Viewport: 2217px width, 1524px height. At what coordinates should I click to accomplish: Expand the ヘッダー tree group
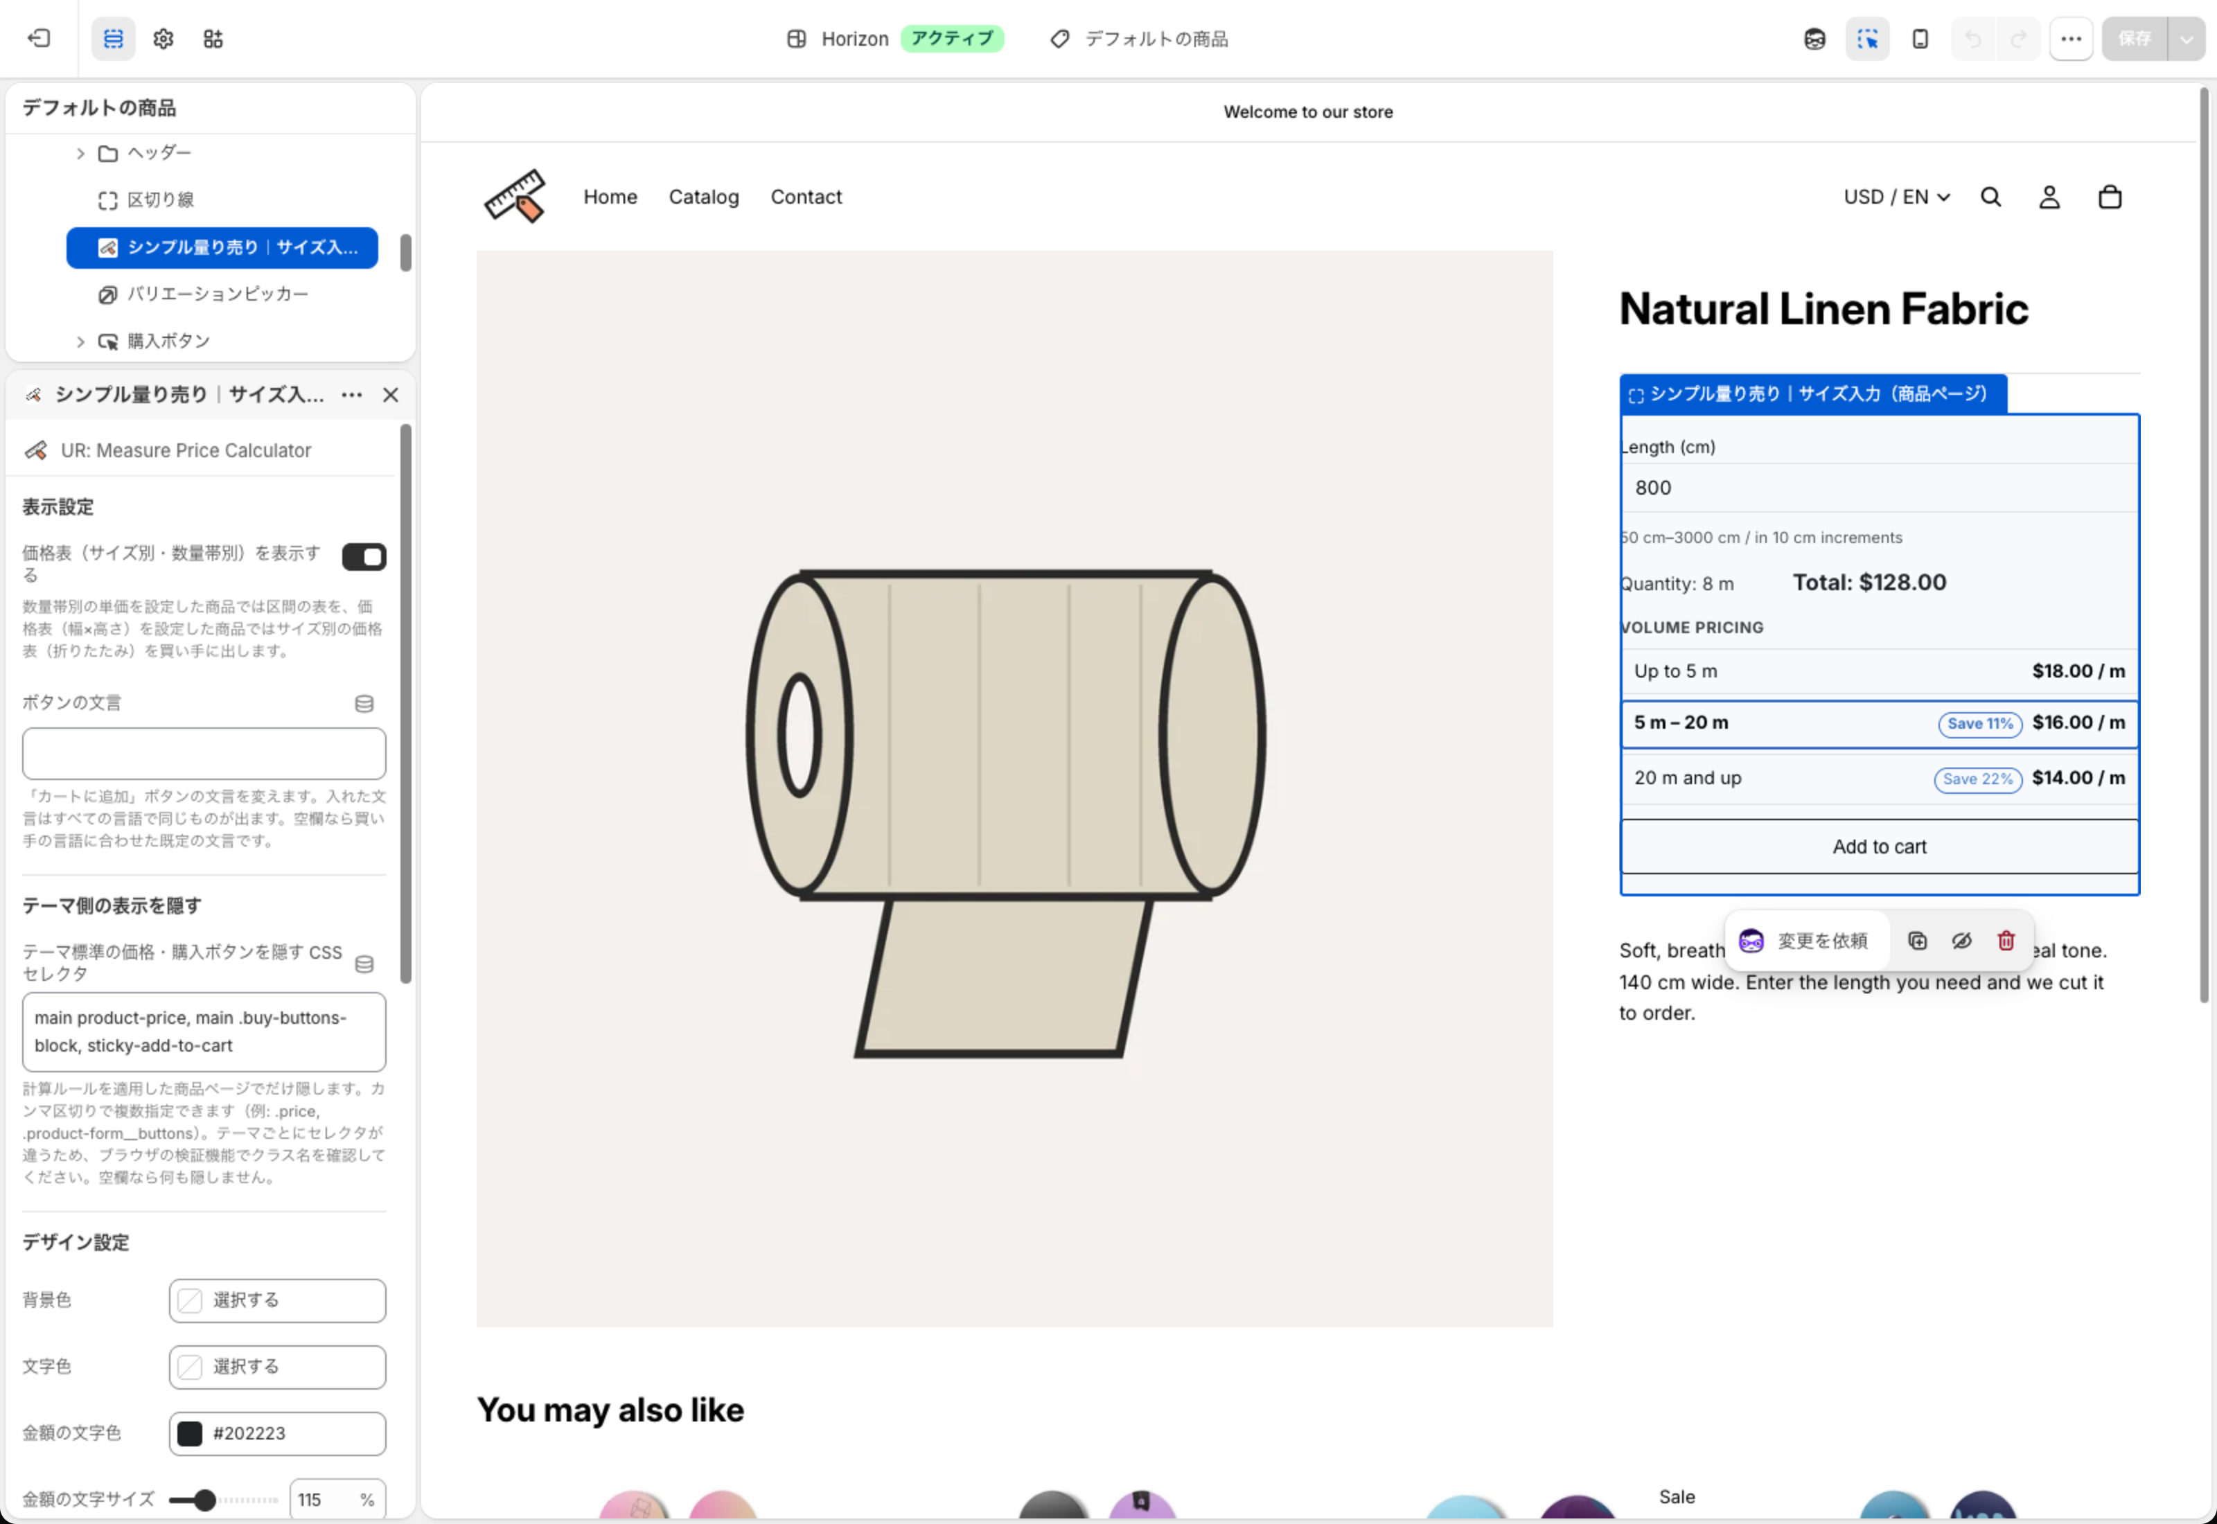pos(80,153)
